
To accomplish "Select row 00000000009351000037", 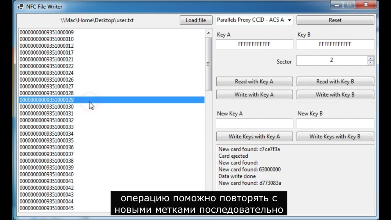I will 111,154.
